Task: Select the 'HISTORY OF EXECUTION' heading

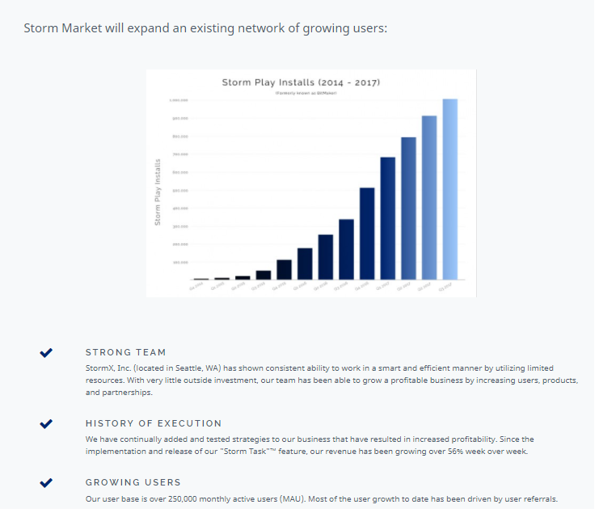Action: 154,423
